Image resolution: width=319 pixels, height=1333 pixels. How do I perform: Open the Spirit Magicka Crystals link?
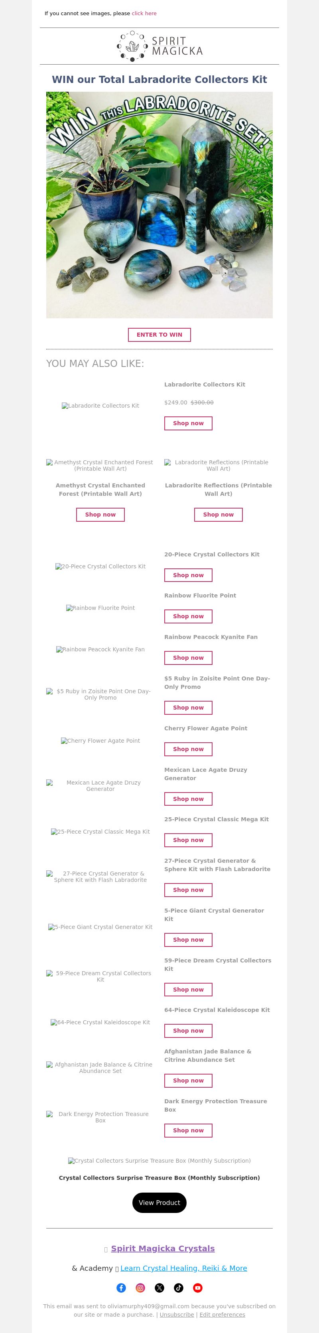tap(163, 1249)
